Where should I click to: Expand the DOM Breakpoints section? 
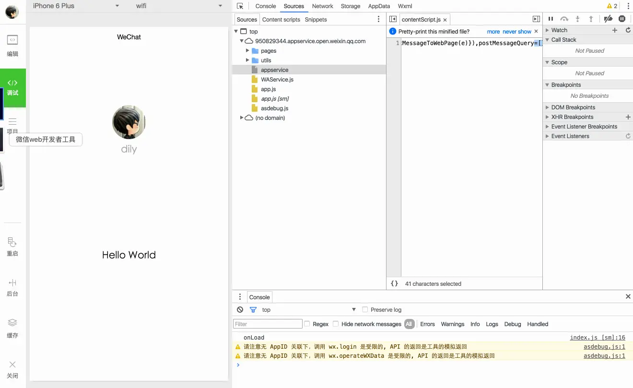[x=548, y=107]
